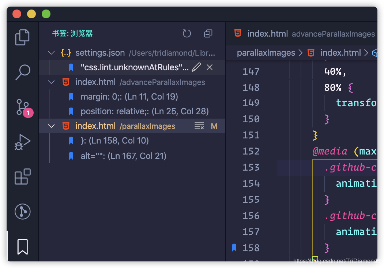Place cursor on 80% { code line
The width and height of the screenshot is (384, 268).
[x=338, y=88]
